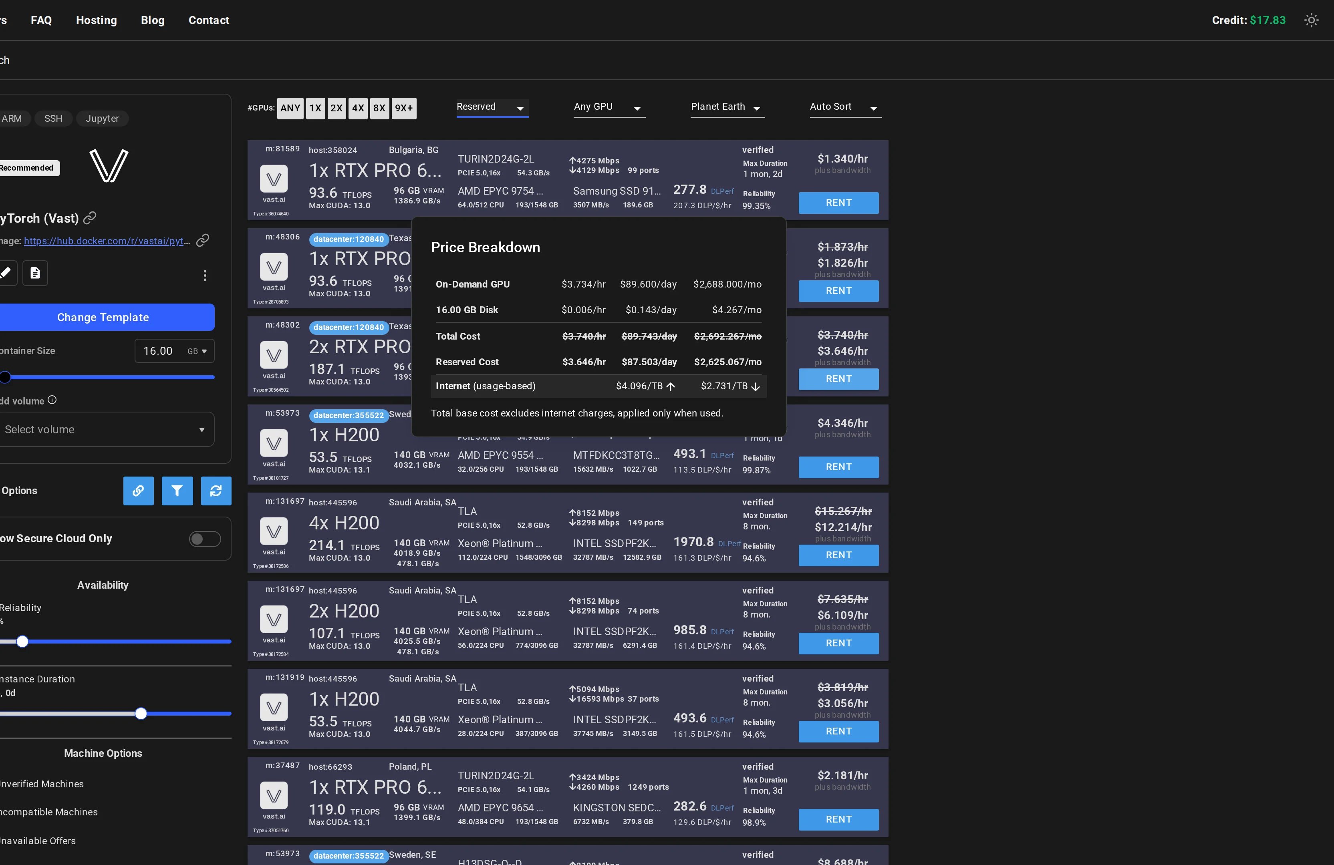1334x865 pixels.
Task: Show info for Add volume
Action: coord(52,400)
